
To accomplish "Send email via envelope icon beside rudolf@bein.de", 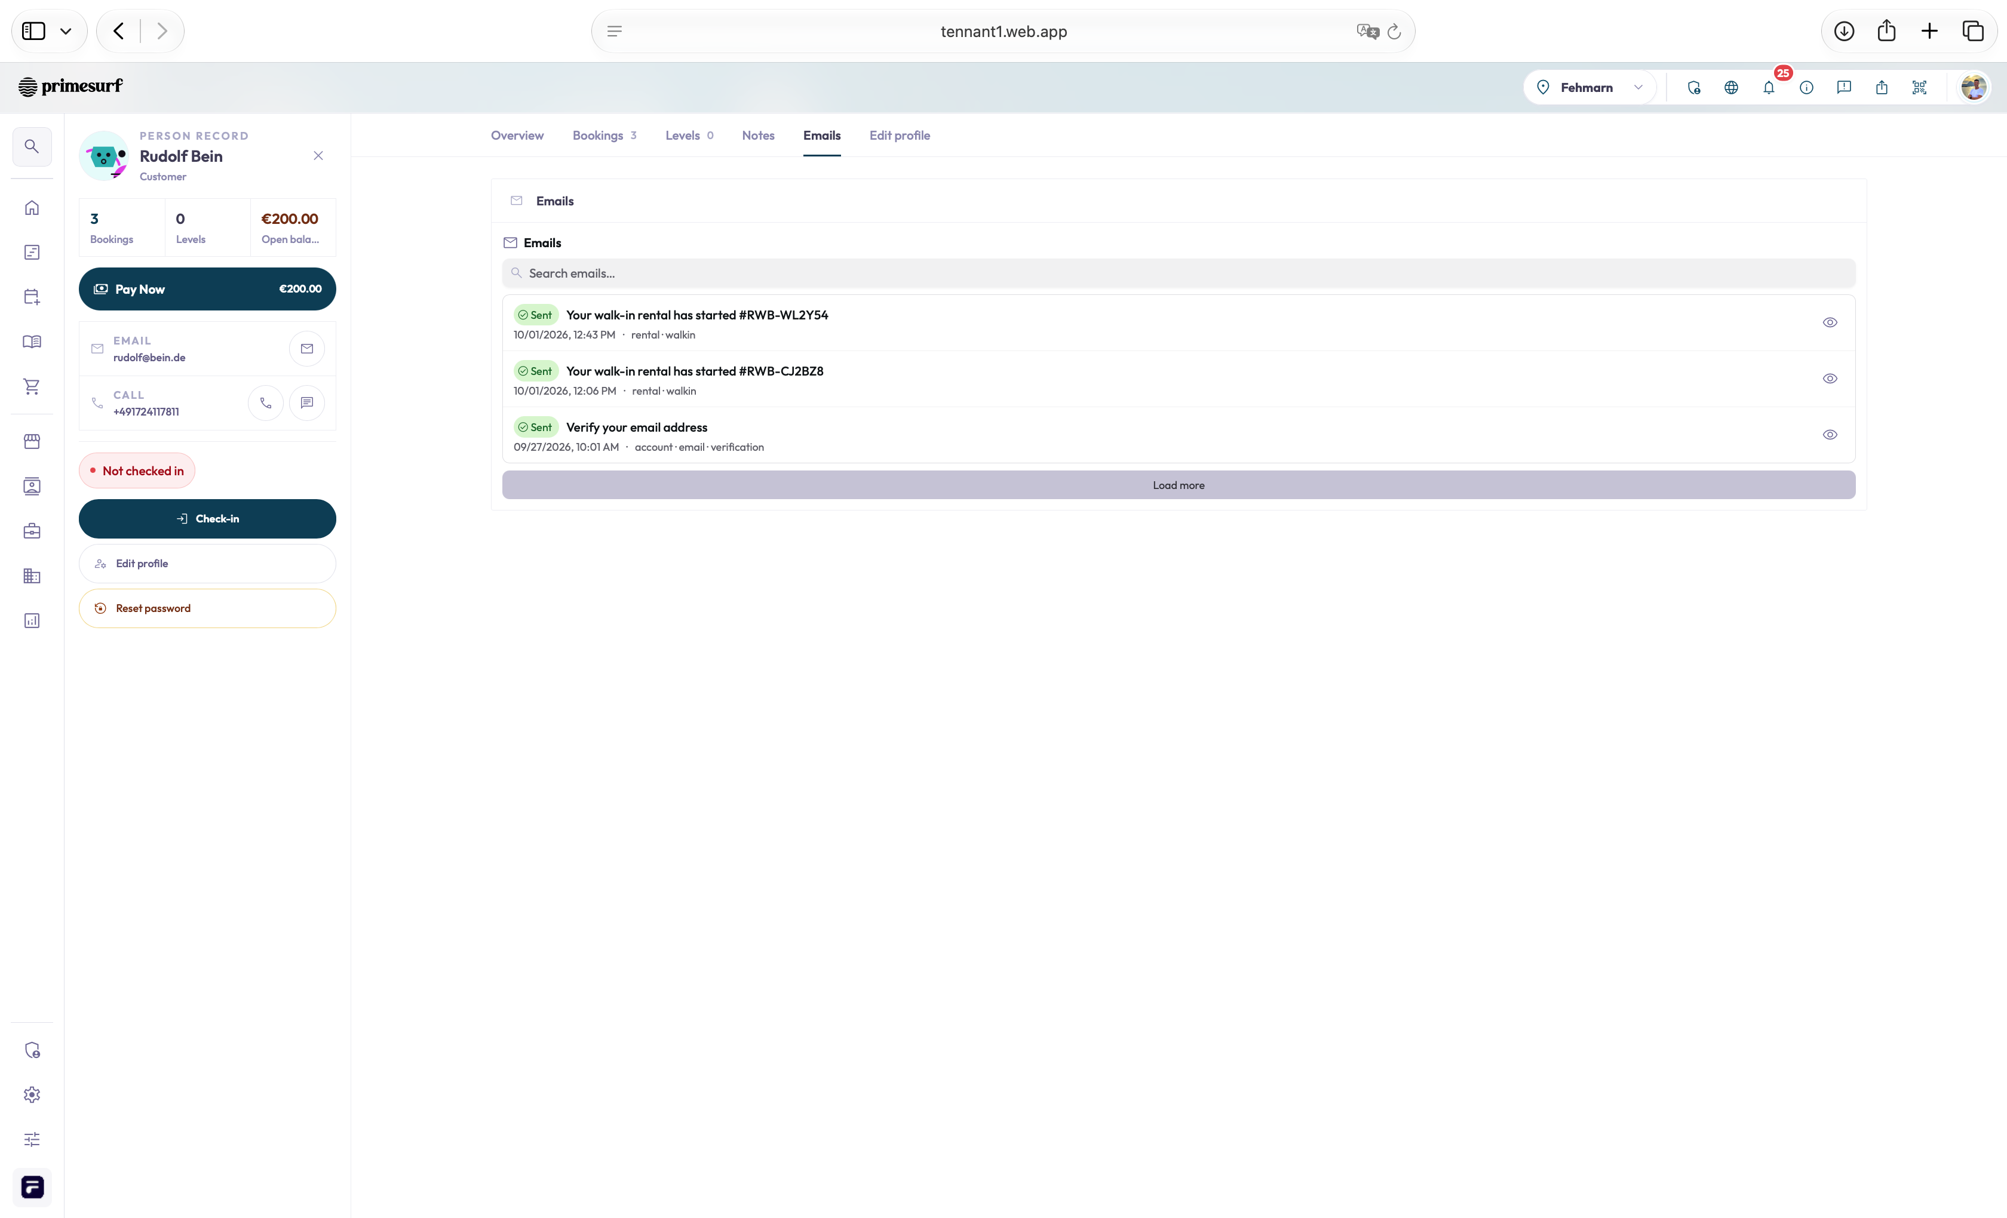I will (x=307, y=349).
